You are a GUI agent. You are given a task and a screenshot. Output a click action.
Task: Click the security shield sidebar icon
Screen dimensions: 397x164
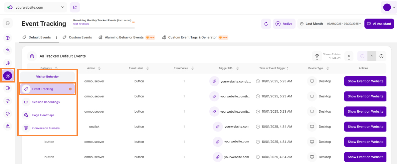point(8,101)
